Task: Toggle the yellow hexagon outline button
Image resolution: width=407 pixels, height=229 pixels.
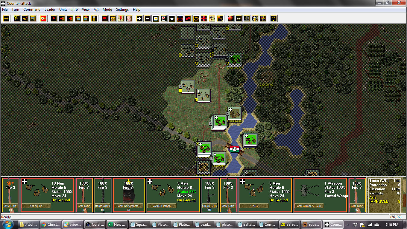Action: tap(196, 18)
